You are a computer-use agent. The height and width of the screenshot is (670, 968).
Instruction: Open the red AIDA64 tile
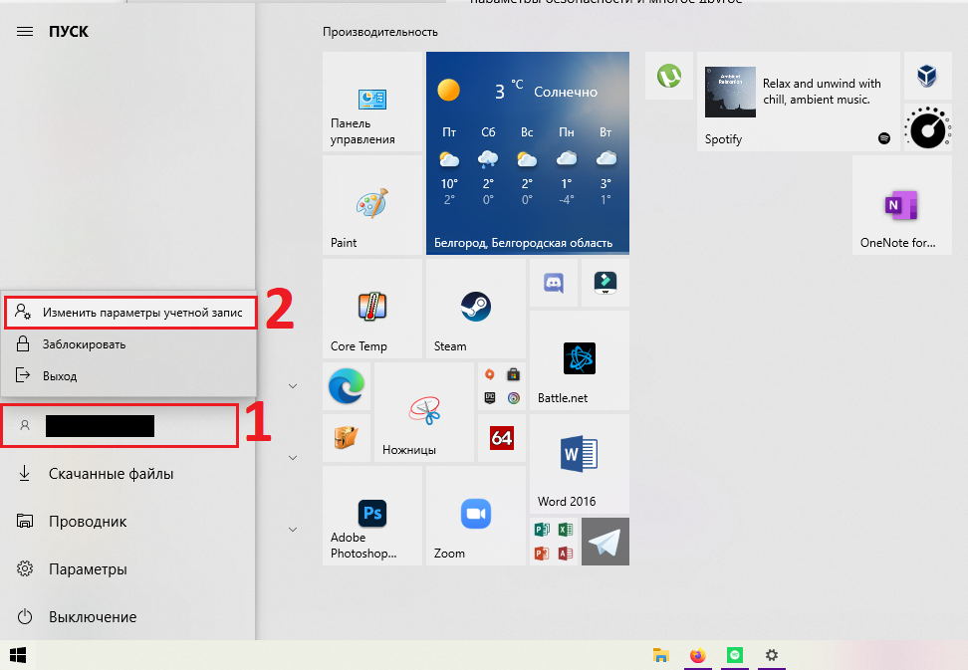coord(501,438)
